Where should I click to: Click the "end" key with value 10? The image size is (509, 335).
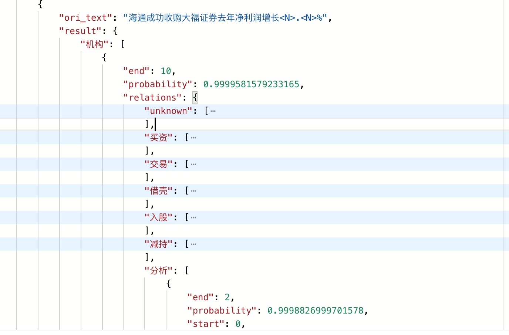click(136, 71)
